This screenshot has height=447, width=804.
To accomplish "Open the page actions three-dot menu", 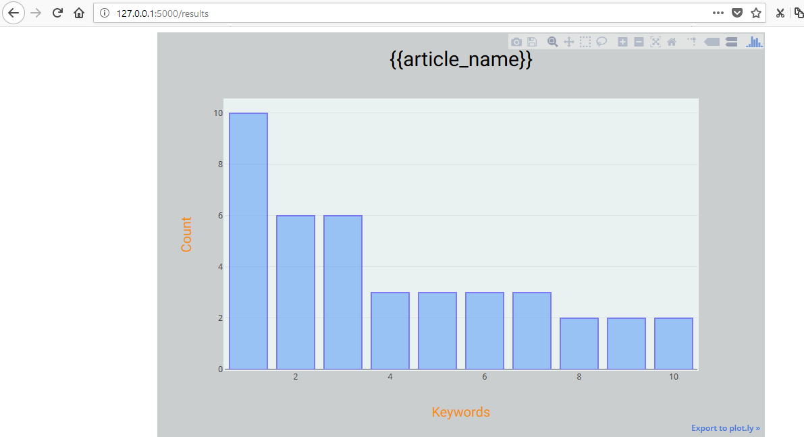I will [718, 13].
